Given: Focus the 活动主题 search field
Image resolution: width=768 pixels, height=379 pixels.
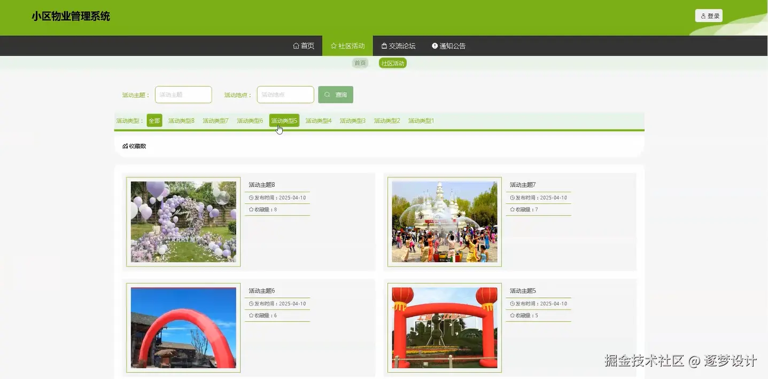Looking at the screenshot, I should (183, 94).
